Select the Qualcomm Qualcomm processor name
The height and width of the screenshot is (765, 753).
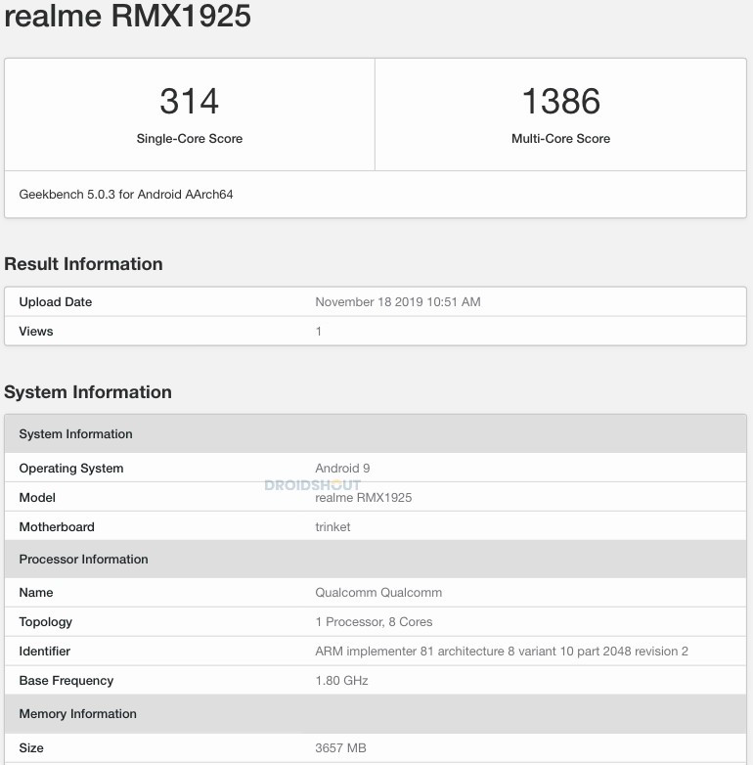tap(378, 593)
